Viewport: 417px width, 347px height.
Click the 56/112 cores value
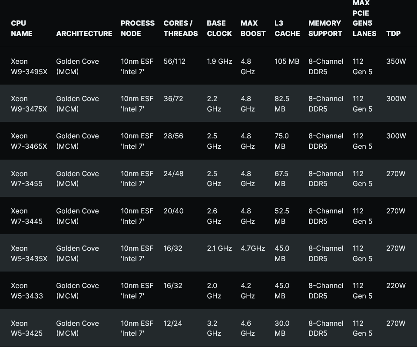(174, 61)
